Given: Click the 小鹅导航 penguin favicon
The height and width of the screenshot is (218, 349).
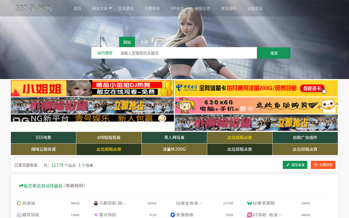Looking at the screenshot, I should [96, 203].
